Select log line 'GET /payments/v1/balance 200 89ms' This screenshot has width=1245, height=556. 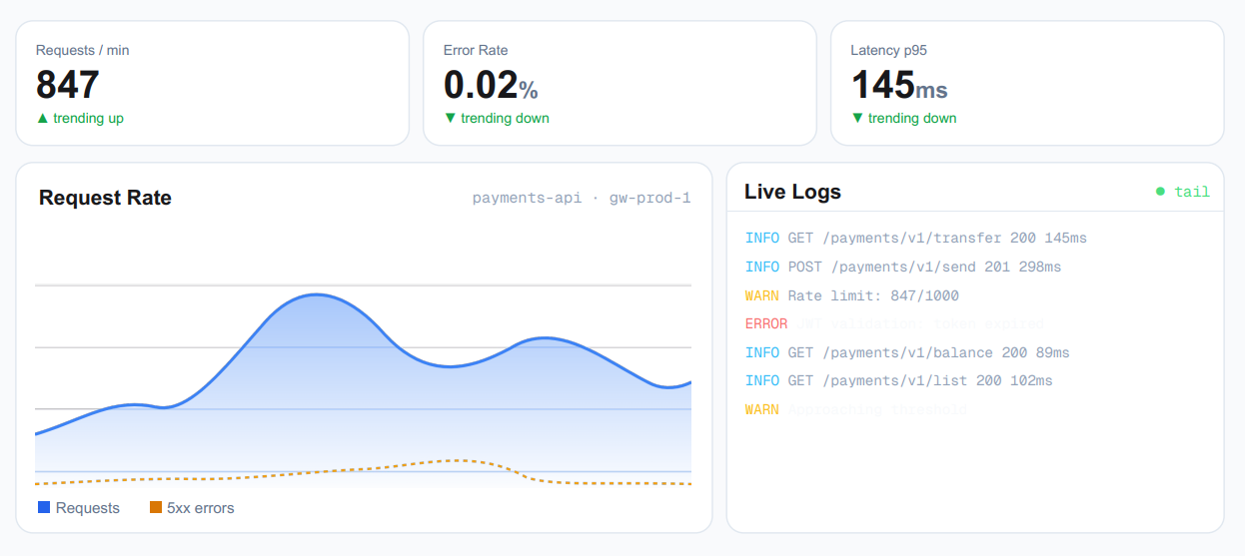click(928, 352)
